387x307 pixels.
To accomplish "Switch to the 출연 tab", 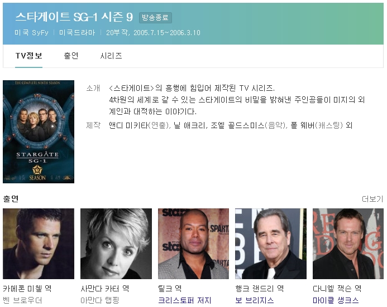I will (x=71, y=56).
